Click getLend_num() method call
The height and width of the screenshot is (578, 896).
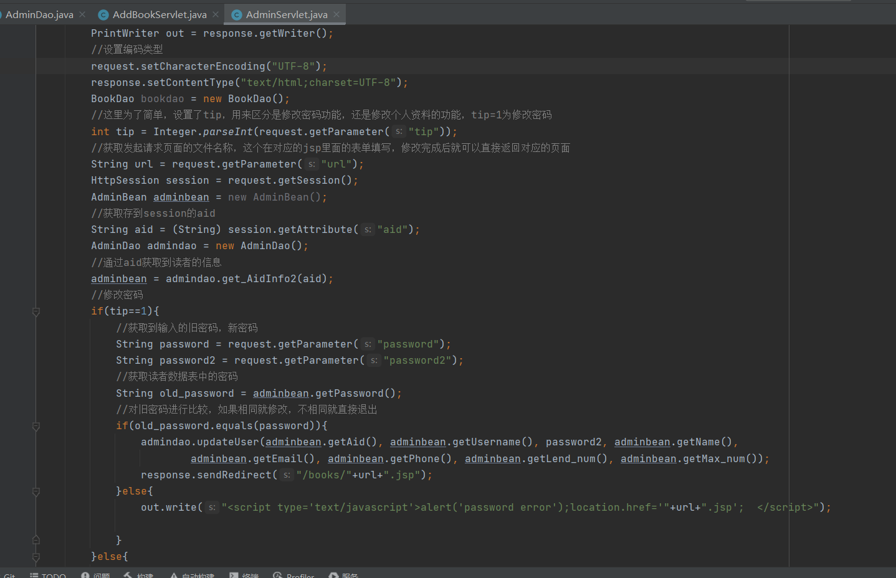click(x=567, y=458)
